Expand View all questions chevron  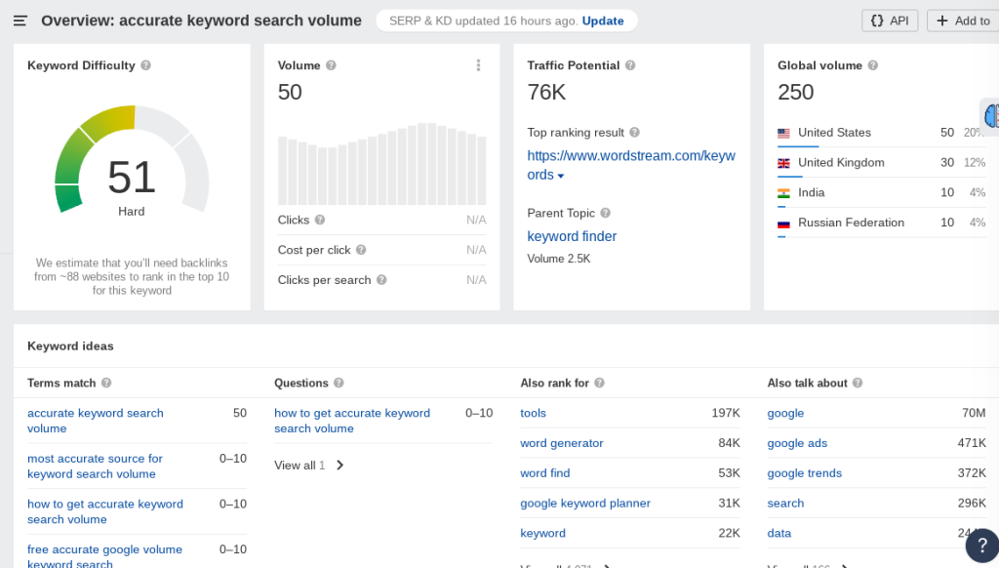[x=340, y=466]
